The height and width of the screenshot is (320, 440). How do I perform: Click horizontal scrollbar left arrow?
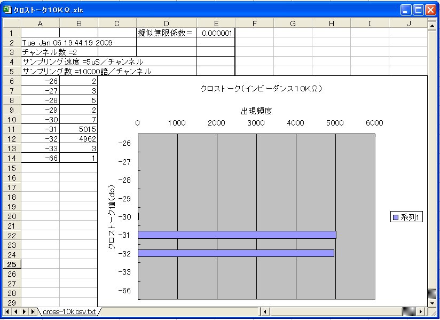click(265, 311)
